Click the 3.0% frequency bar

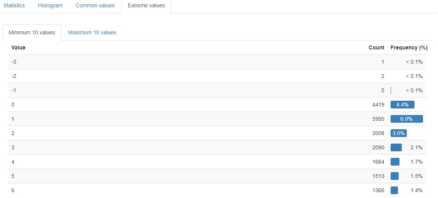pyautogui.click(x=399, y=133)
